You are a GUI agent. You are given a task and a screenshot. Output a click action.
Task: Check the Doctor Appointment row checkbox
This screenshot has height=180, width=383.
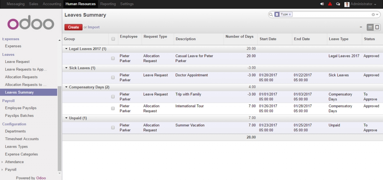[x=113, y=77]
